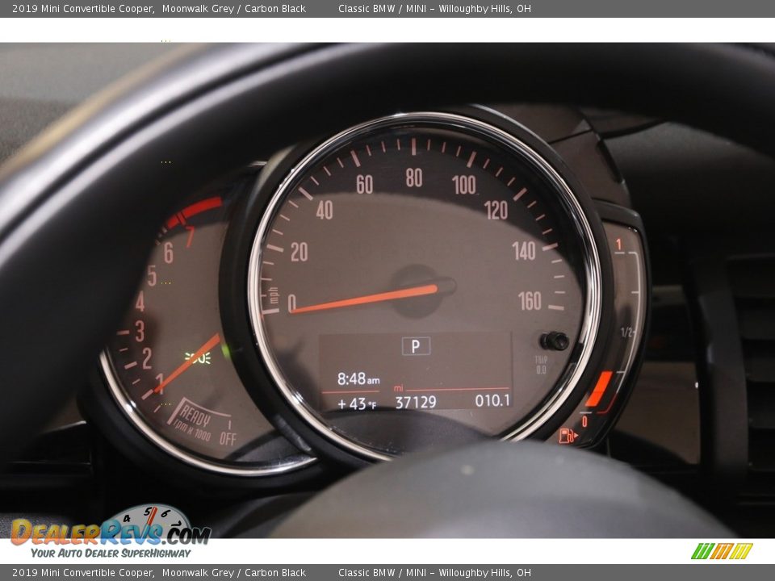Click the 3 on the tachometer
Screen dimensions: 775x581
pos(140,331)
